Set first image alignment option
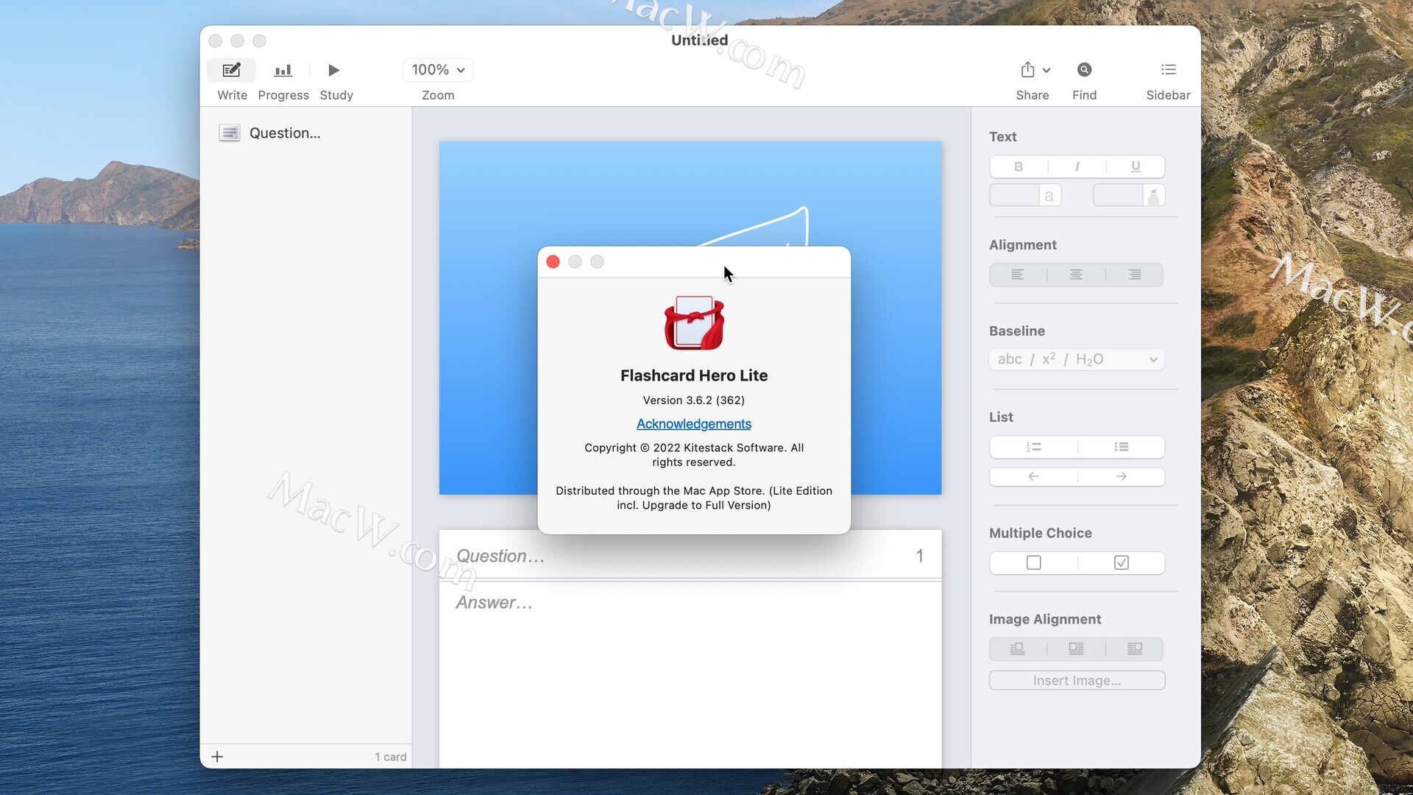Image resolution: width=1413 pixels, height=795 pixels. [1018, 649]
